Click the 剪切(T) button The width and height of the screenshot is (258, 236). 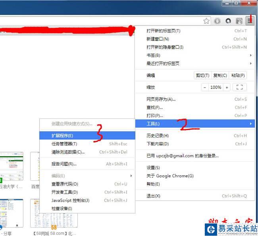click(x=202, y=75)
